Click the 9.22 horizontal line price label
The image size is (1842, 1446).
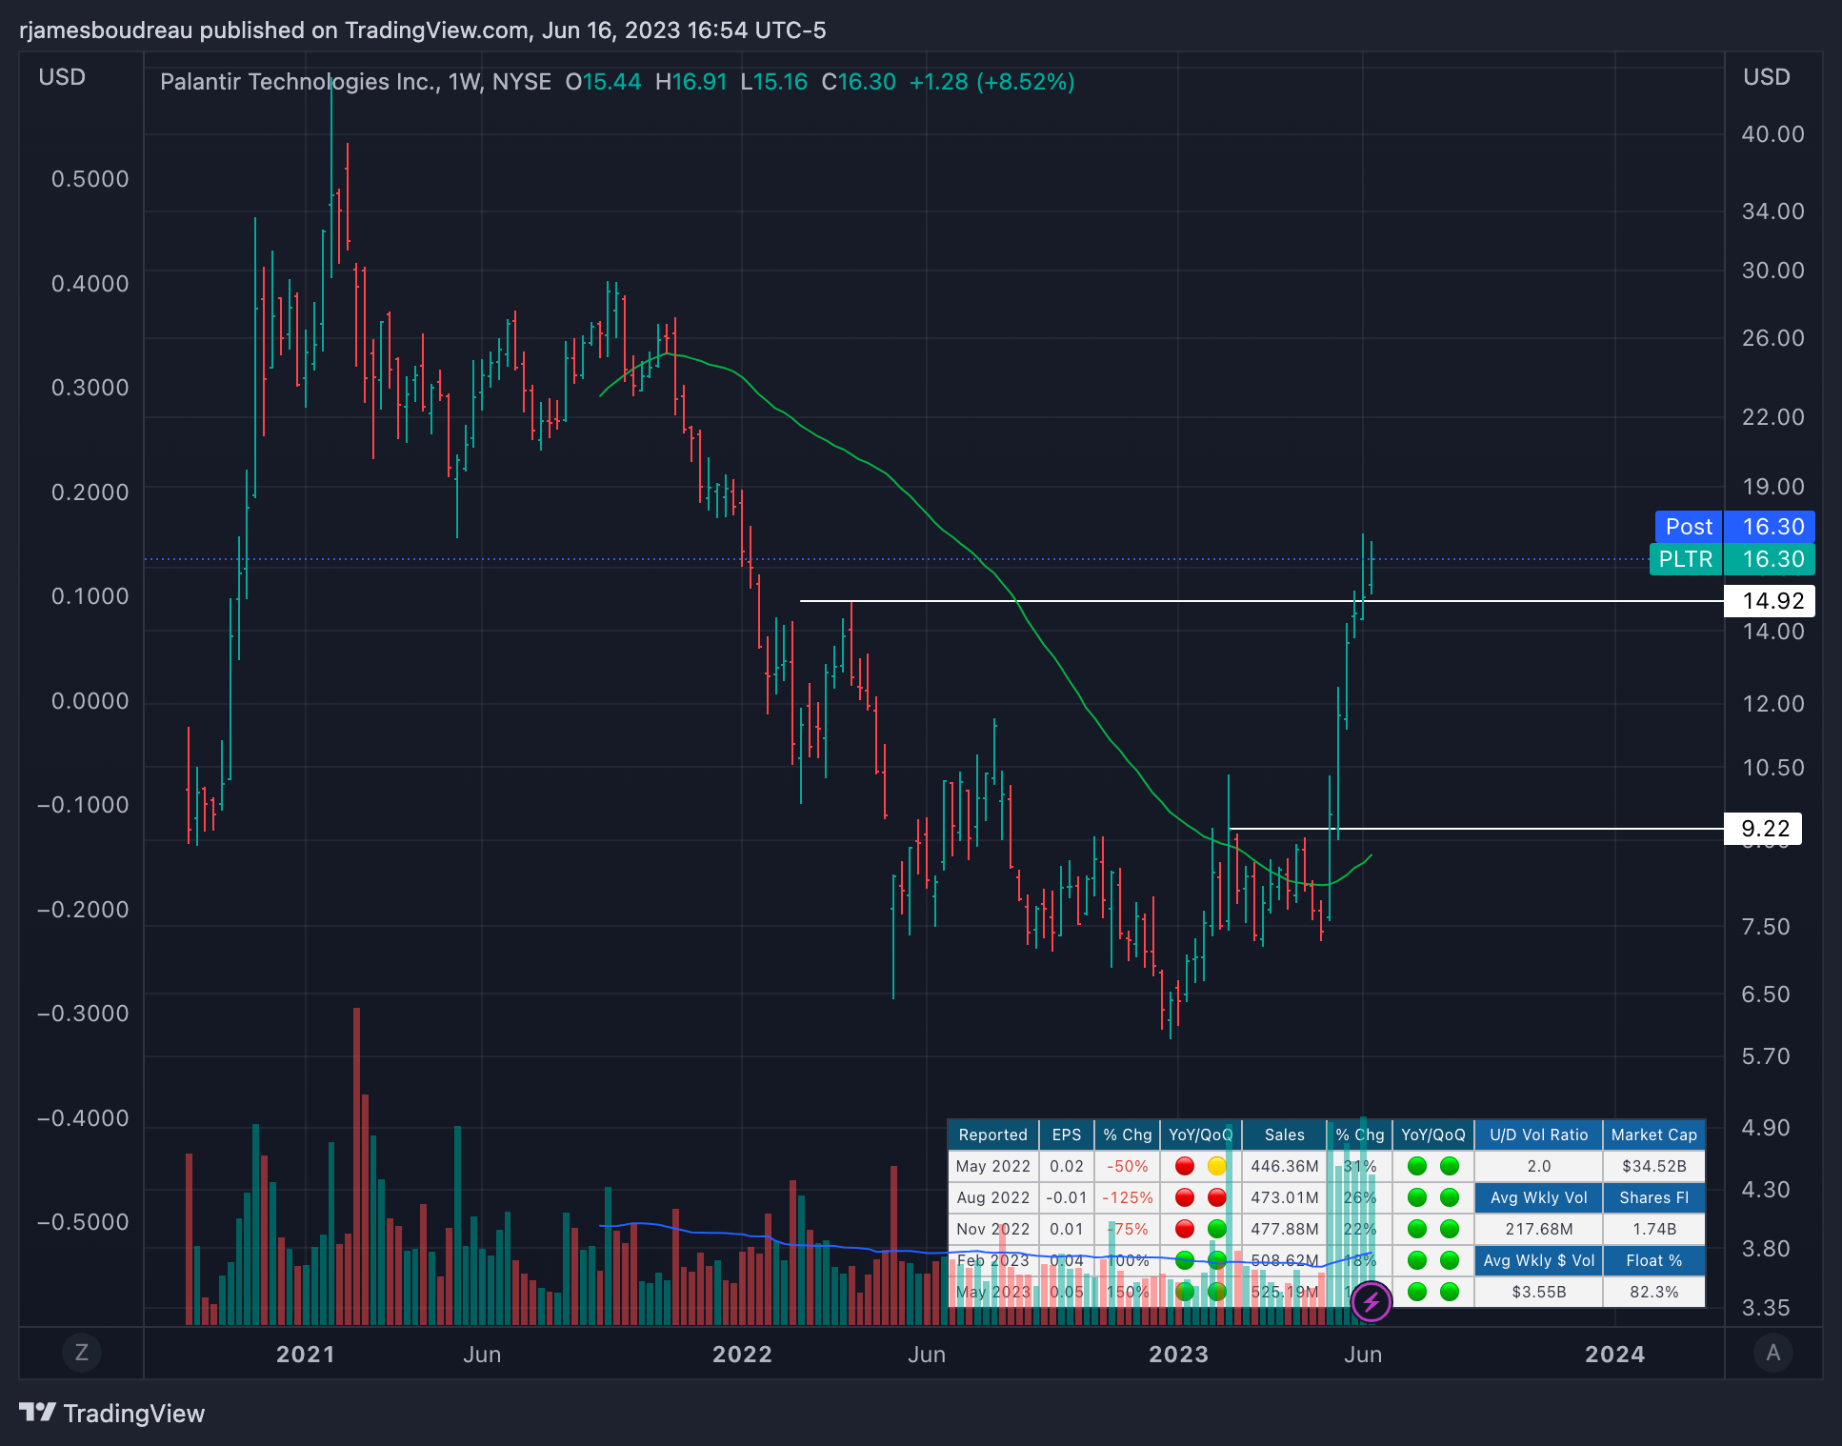pyautogui.click(x=1762, y=829)
